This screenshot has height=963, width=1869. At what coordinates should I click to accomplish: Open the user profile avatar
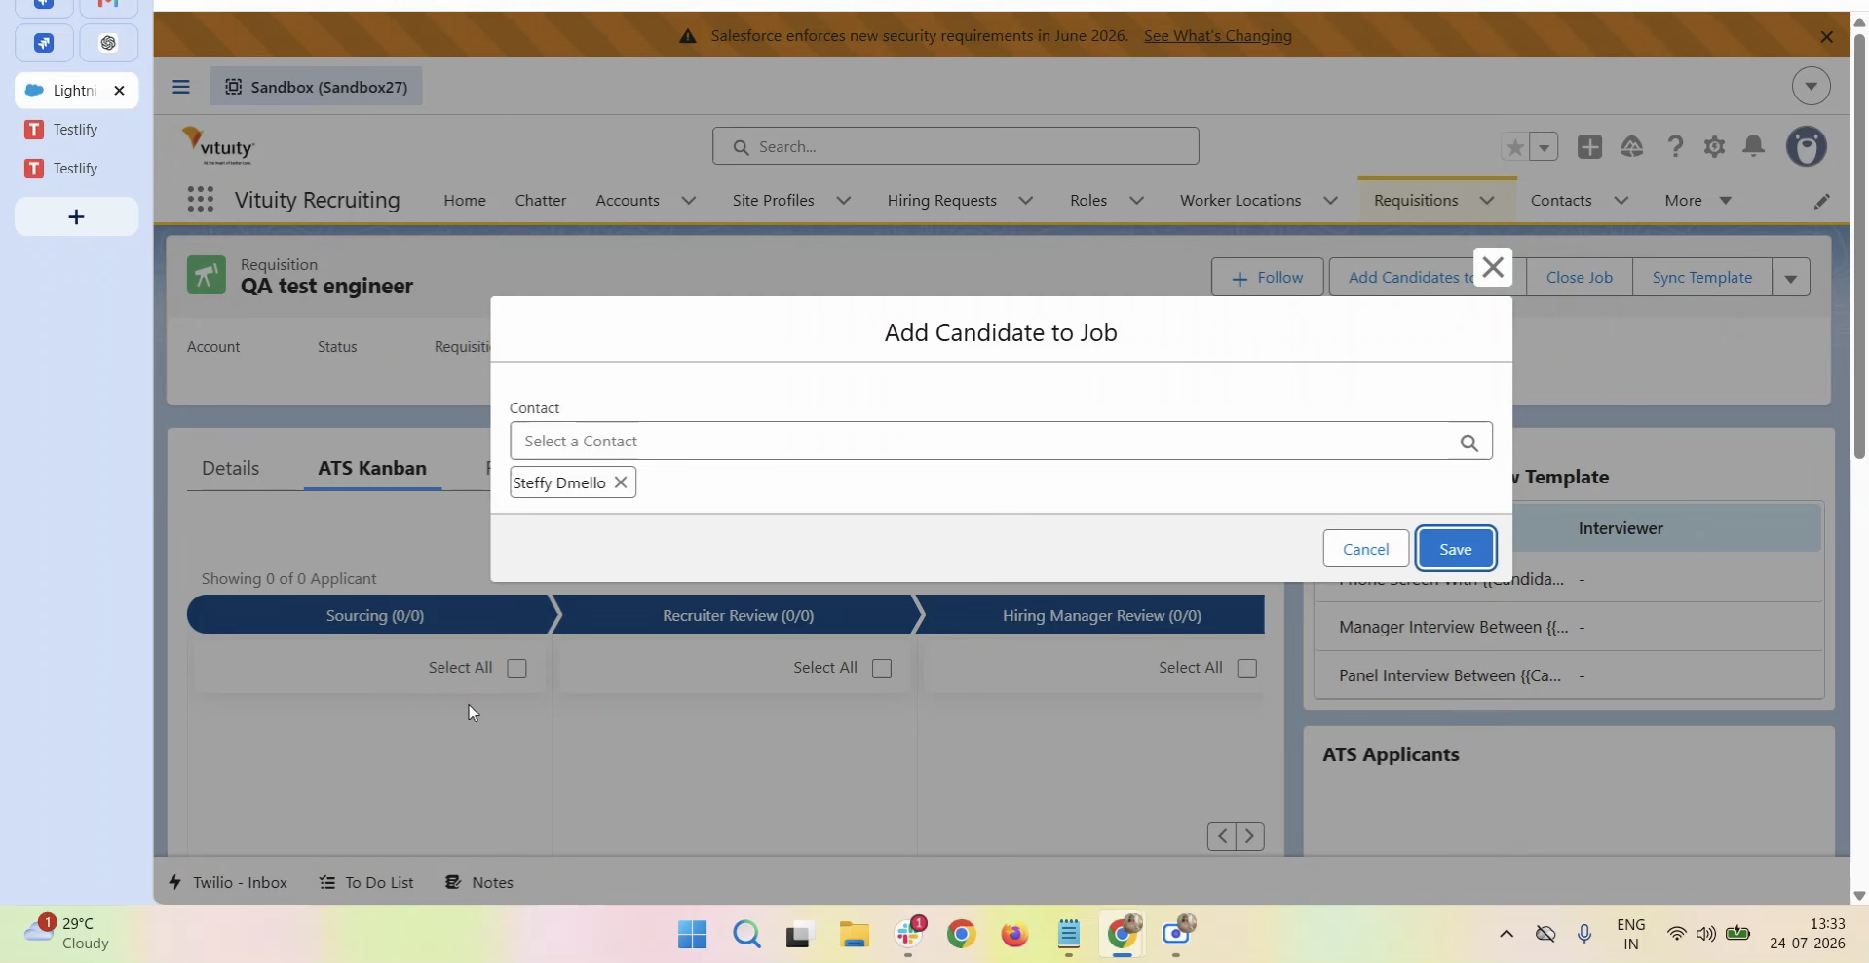pos(1806,146)
